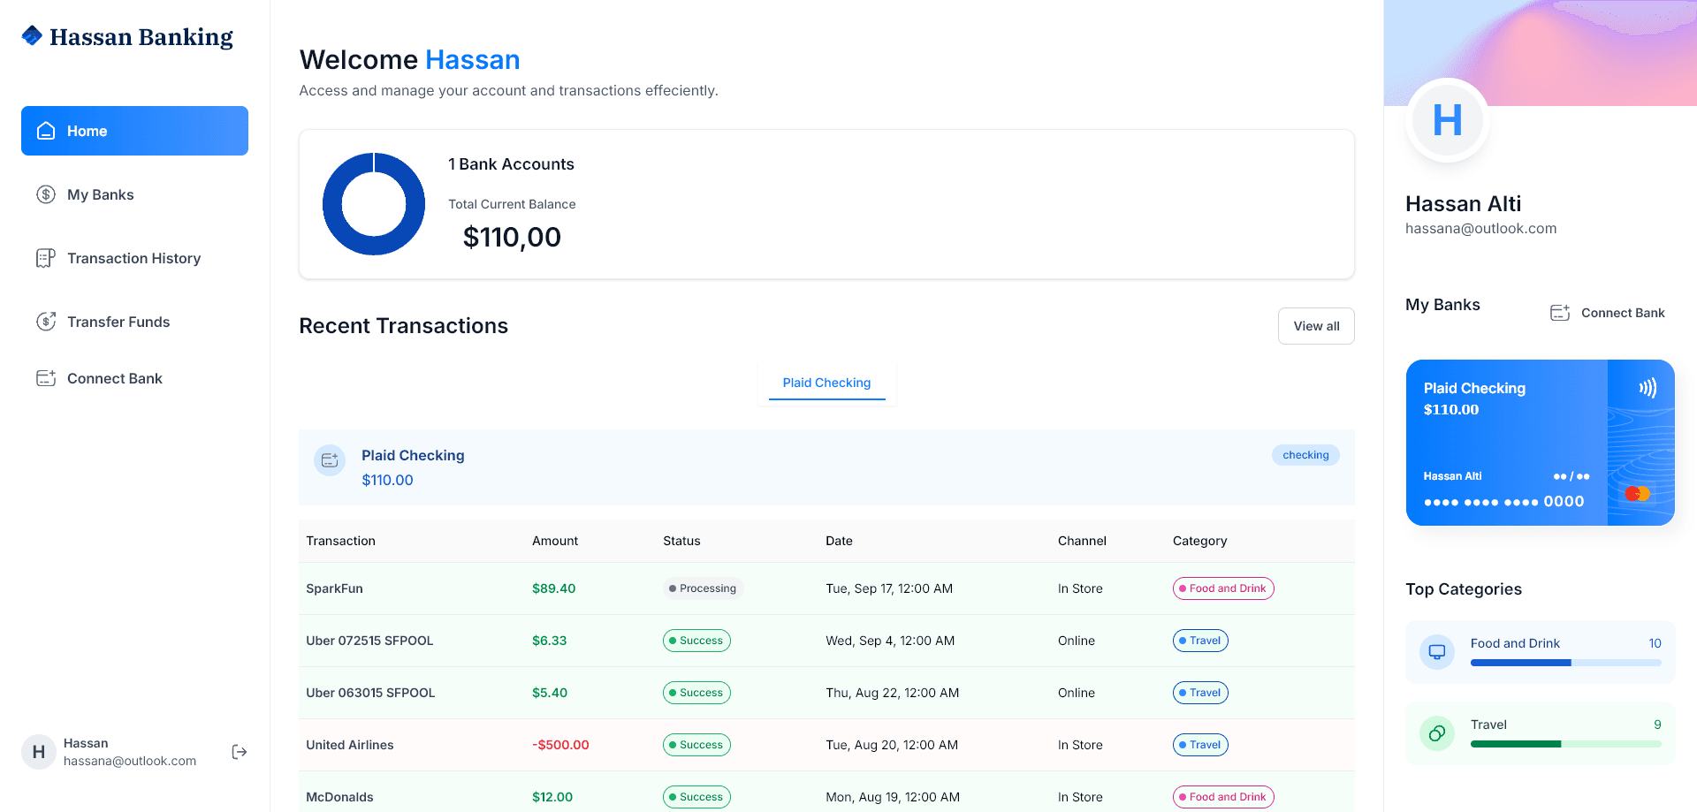Click the checking badge on the account row

(1305, 454)
